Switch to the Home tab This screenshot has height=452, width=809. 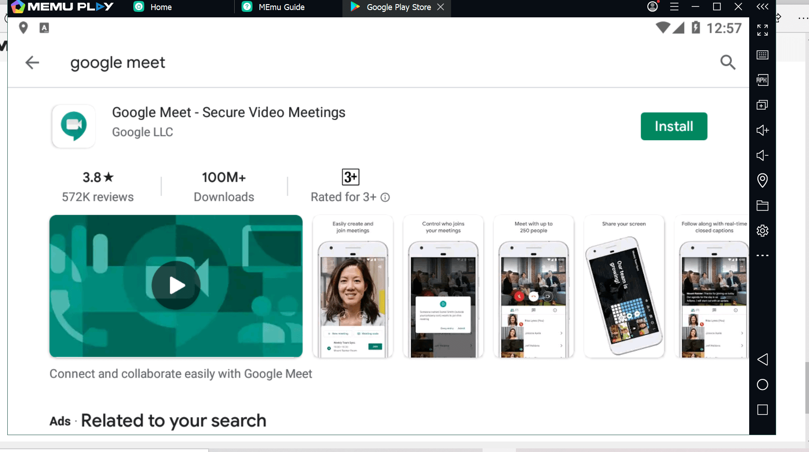[x=152, y=7]
